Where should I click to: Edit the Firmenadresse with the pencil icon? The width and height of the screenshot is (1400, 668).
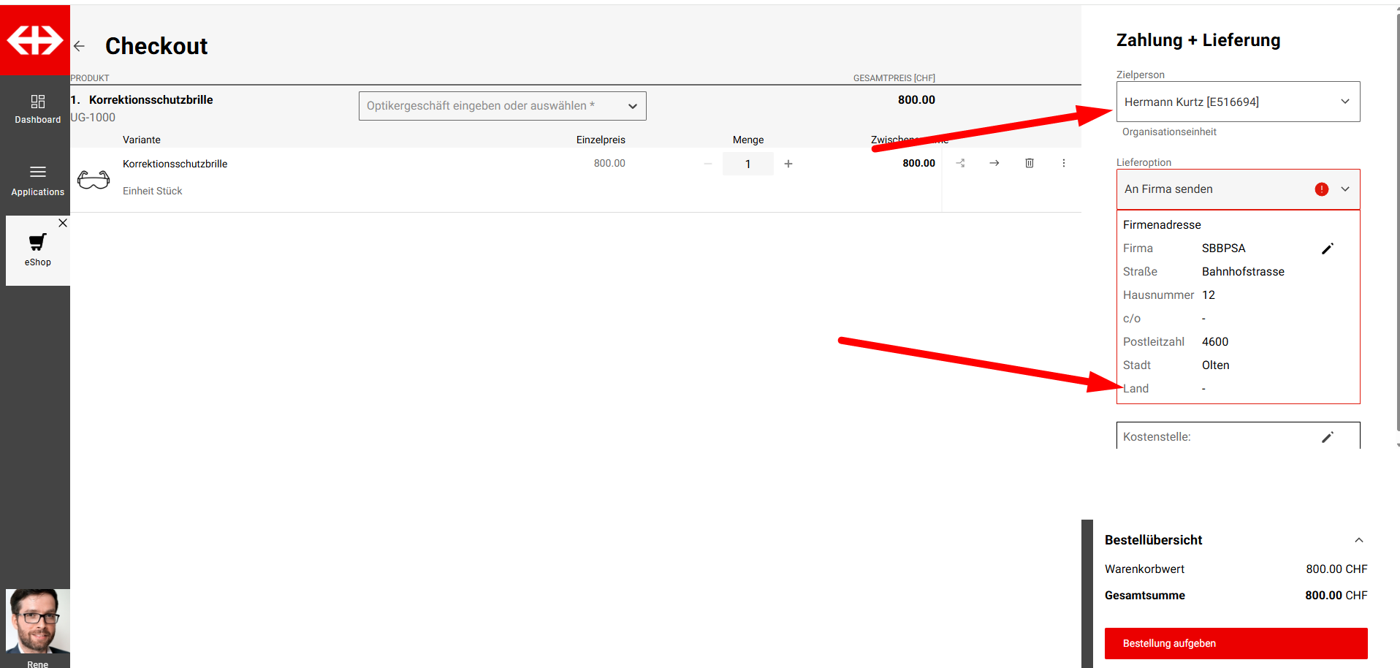click(x=1327, y=248)
